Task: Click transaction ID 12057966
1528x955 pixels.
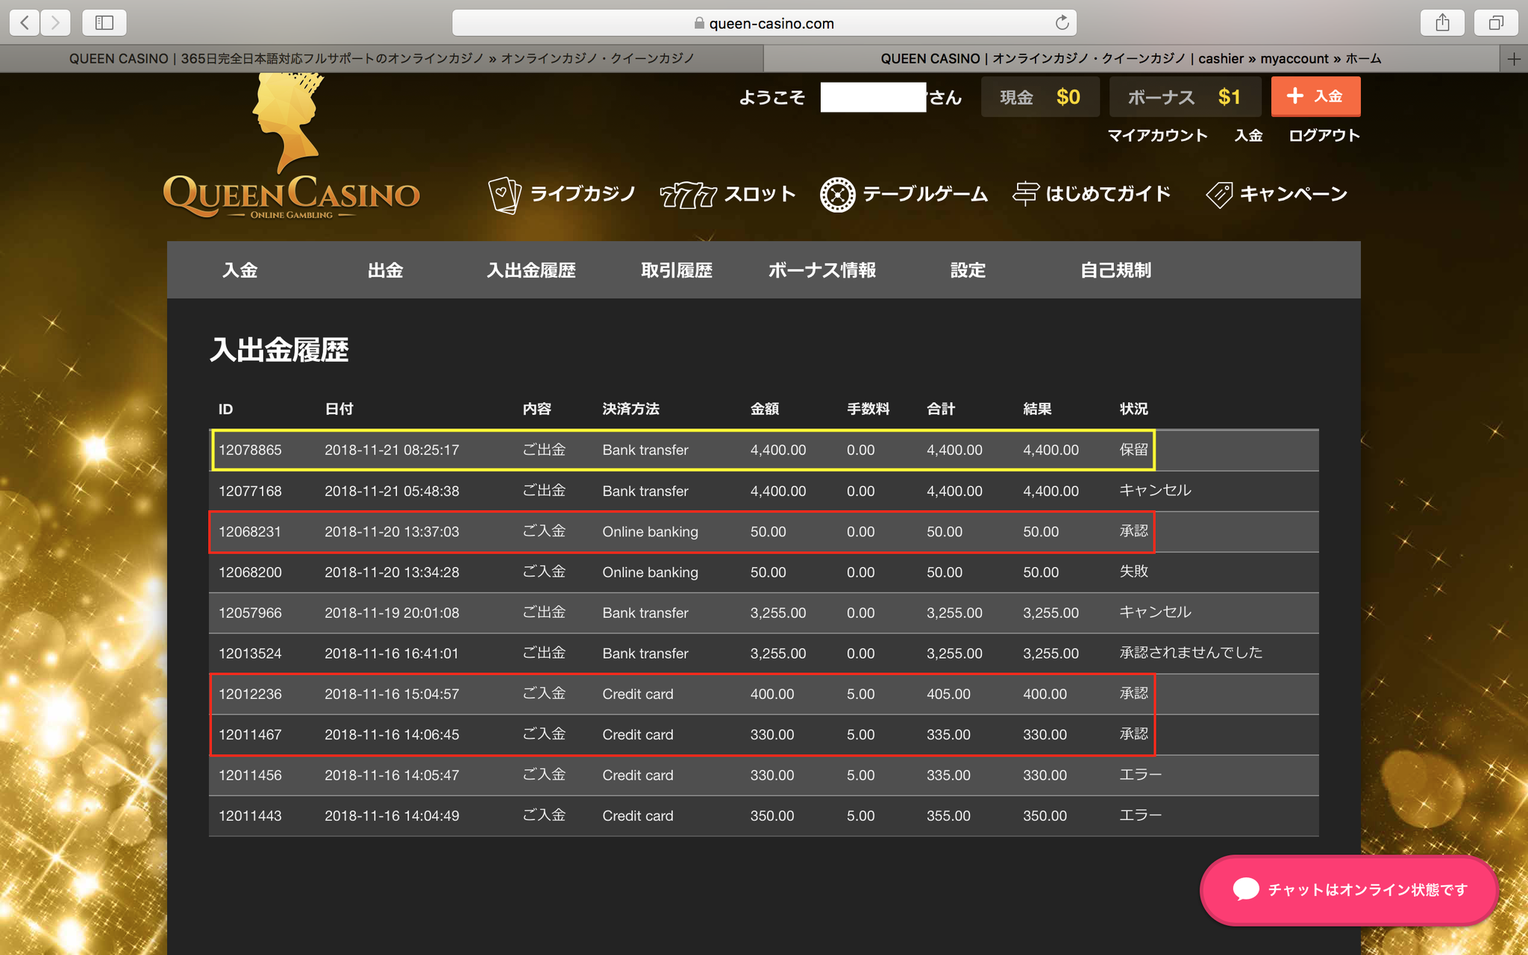Action: (x=250, y=613)
